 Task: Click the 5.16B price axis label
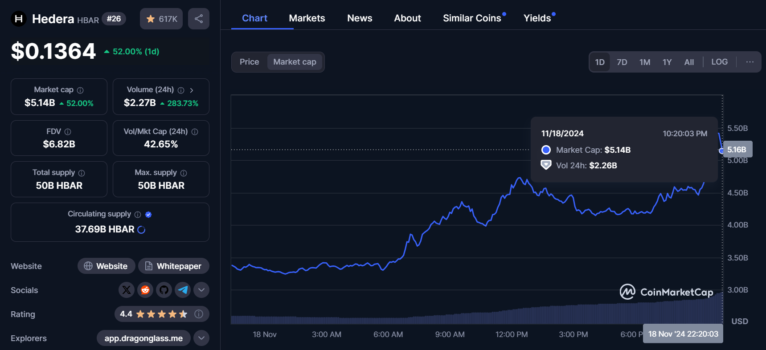(x=737, y=150)
